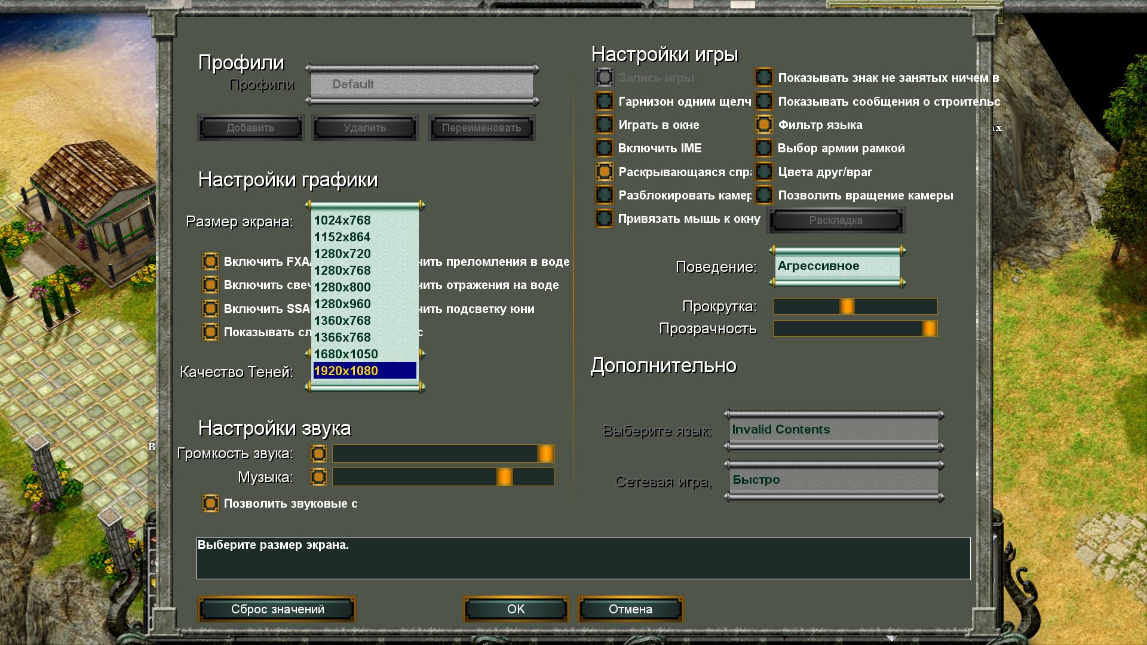Open Сетевая игра Быстро dropdown
This screenshot has width=1147, height=645.
pos(833,480)
